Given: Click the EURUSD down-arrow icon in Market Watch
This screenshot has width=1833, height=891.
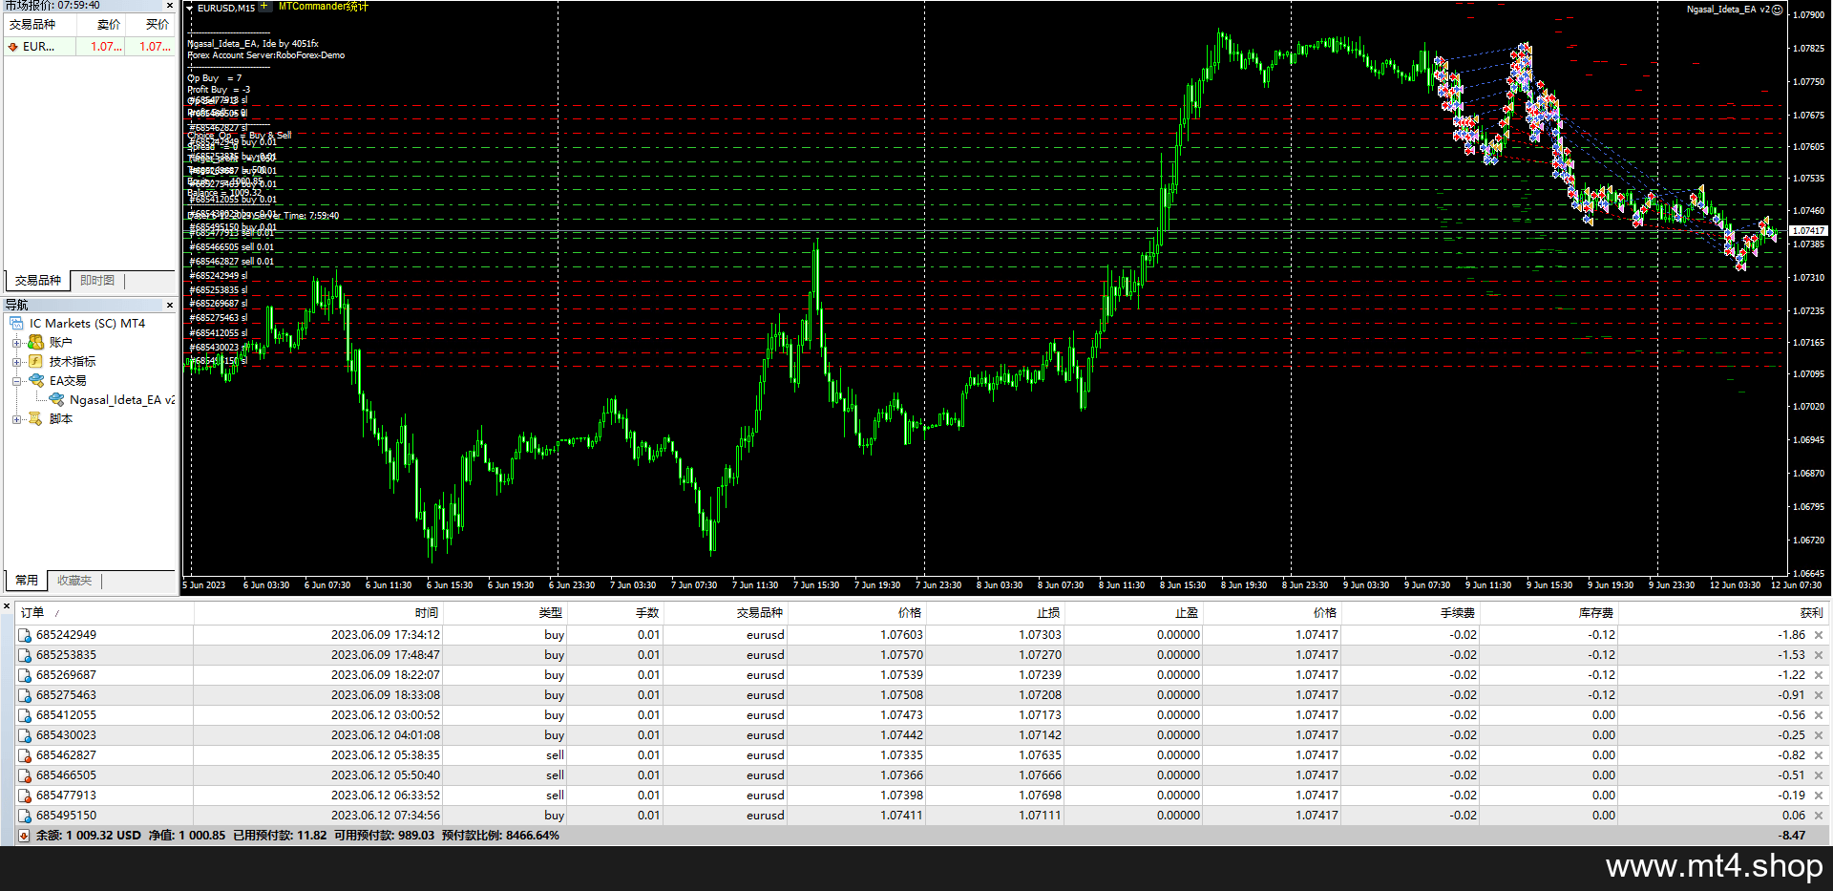Looking at the screenshot, I should 13,47.
